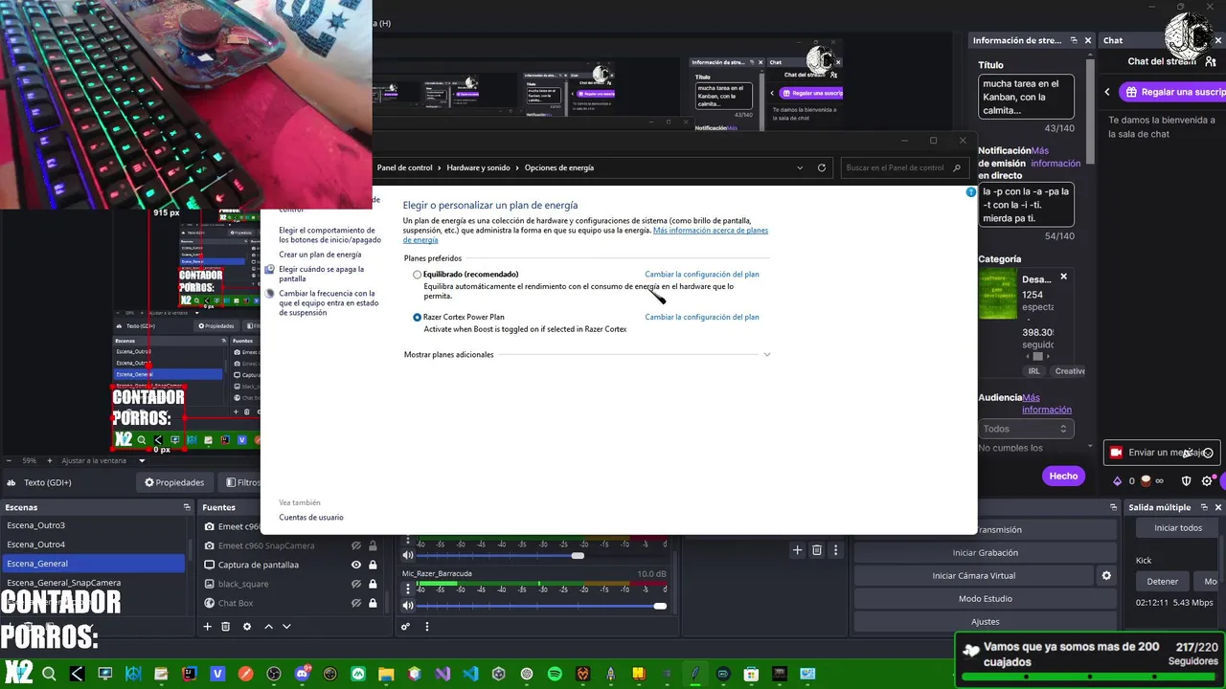Move source down with the down arrow in Fuentes

tap(286, 626)
